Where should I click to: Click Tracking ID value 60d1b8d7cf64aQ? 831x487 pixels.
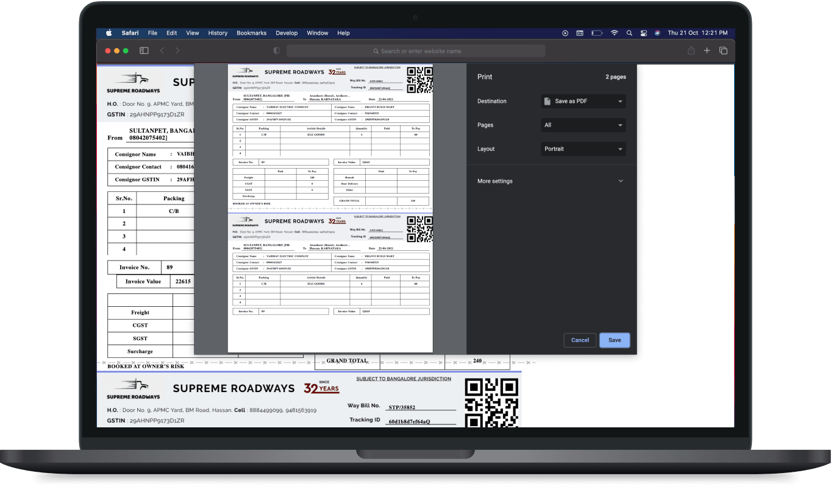coord(409,421)
